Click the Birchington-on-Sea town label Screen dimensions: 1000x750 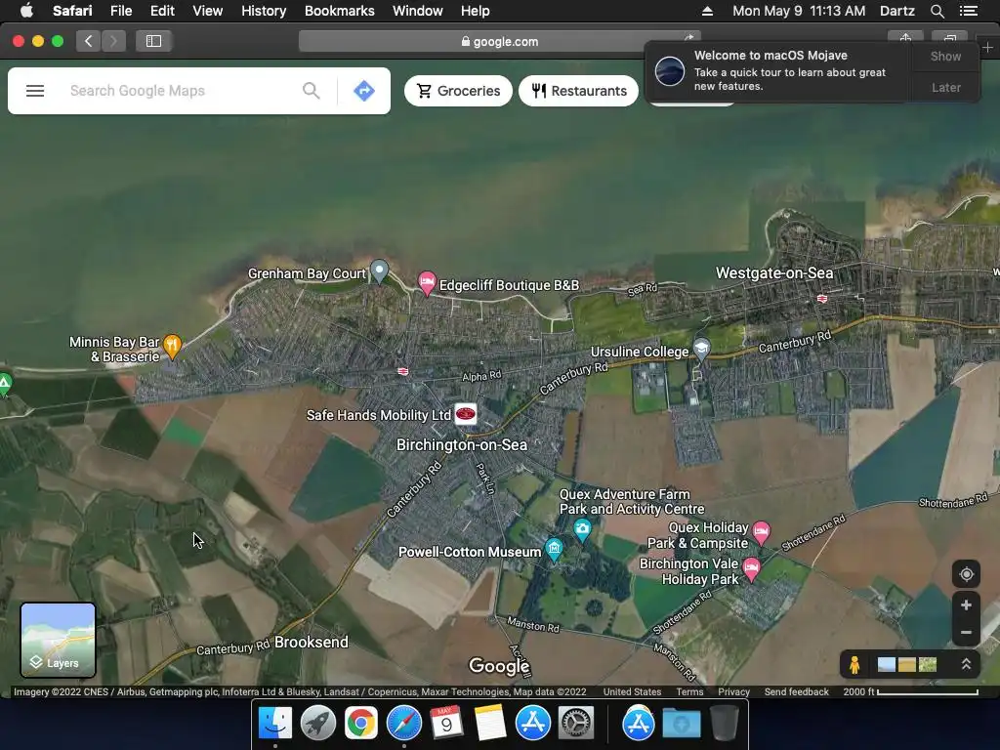[462, 444]
